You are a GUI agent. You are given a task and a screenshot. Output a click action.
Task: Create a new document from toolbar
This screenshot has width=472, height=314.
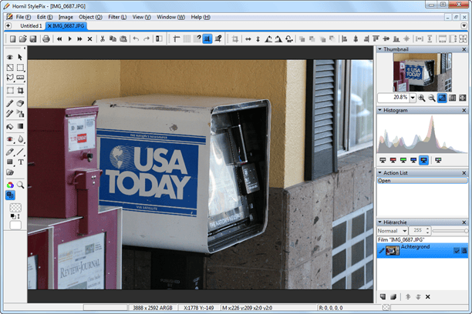[x=12, y=38]
